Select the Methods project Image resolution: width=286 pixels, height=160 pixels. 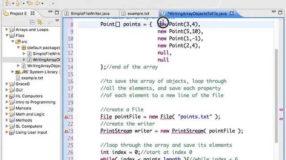tap(24, 120)
